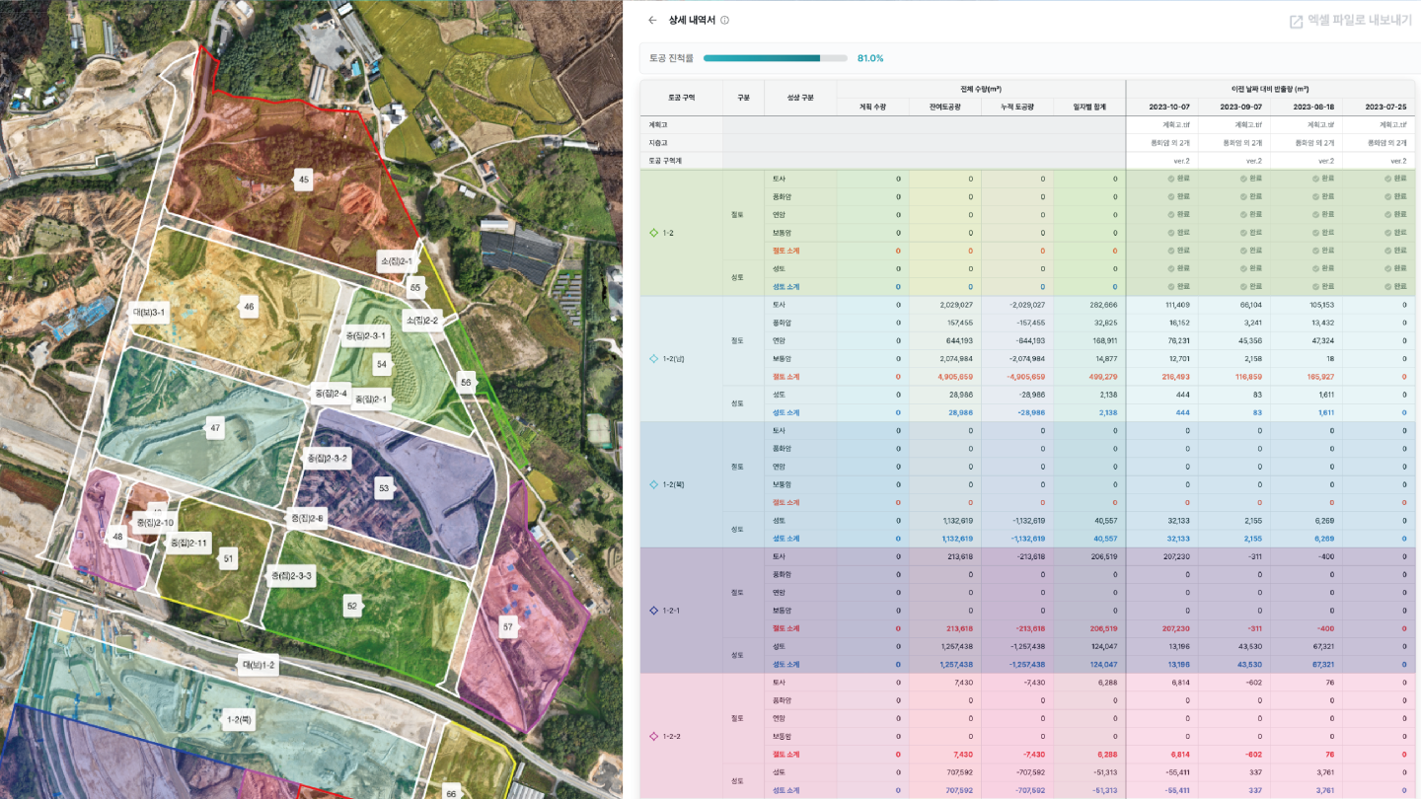The image size is (1421, 799).
Task: Click the 대(보)1-2 map label
Action: point(259,666)
